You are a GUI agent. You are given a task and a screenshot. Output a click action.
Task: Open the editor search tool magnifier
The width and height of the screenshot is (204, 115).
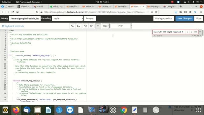[72, 26]
